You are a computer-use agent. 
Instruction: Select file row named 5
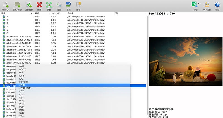pyautogui.click(x=73, y=30)
